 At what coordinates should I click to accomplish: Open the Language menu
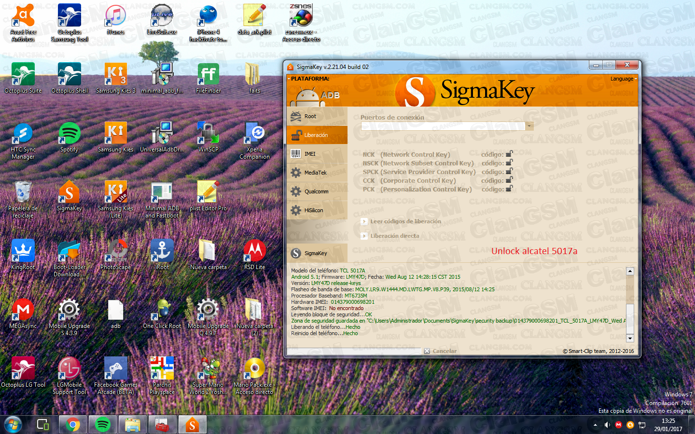pos(624,79)
